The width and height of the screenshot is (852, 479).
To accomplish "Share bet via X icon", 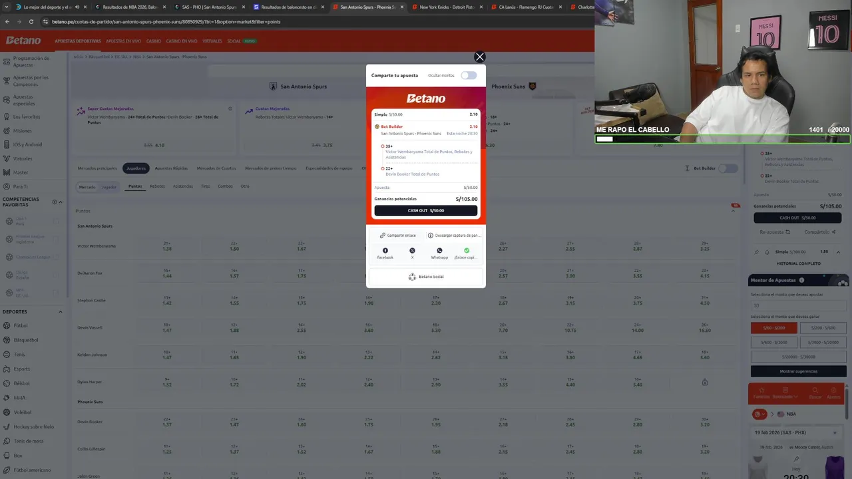I will (412, 251).
